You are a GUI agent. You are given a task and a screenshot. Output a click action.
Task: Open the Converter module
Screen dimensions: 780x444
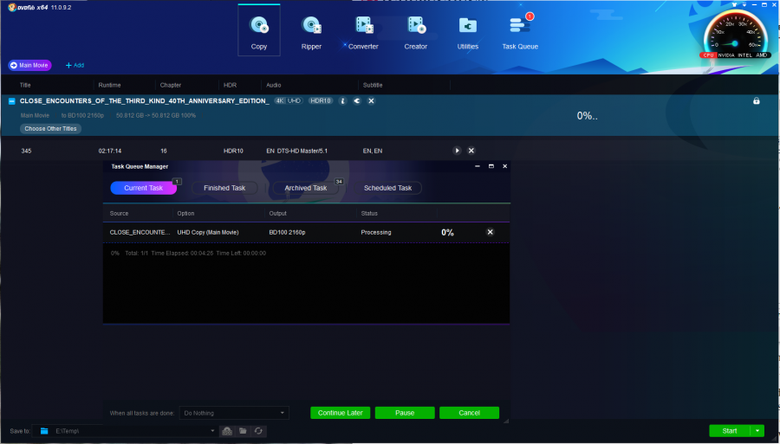point(363,31)
